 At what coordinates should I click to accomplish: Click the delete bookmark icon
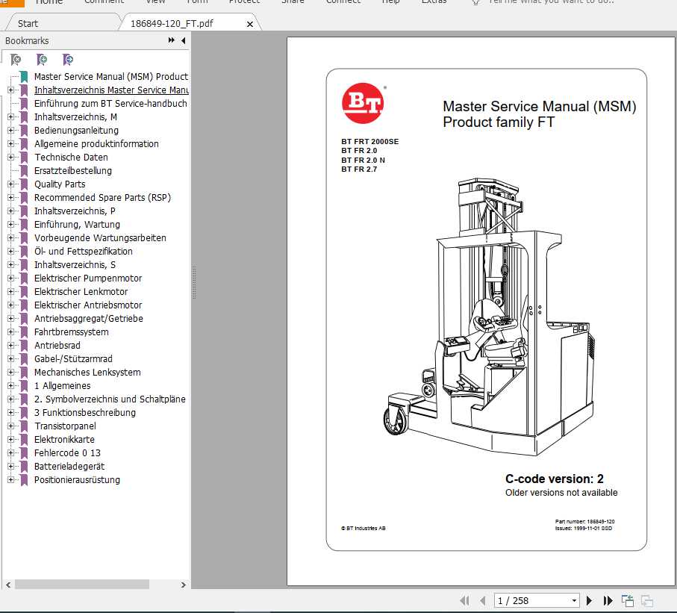16,60
